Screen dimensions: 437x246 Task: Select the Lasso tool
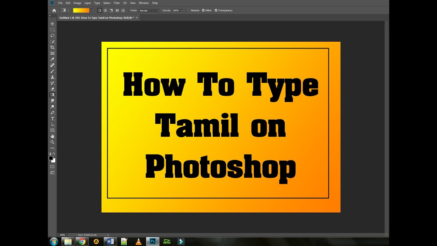pyautogui.click(x=52, y=36)
